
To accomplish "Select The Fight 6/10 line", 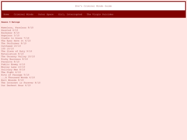I will 11,72.
